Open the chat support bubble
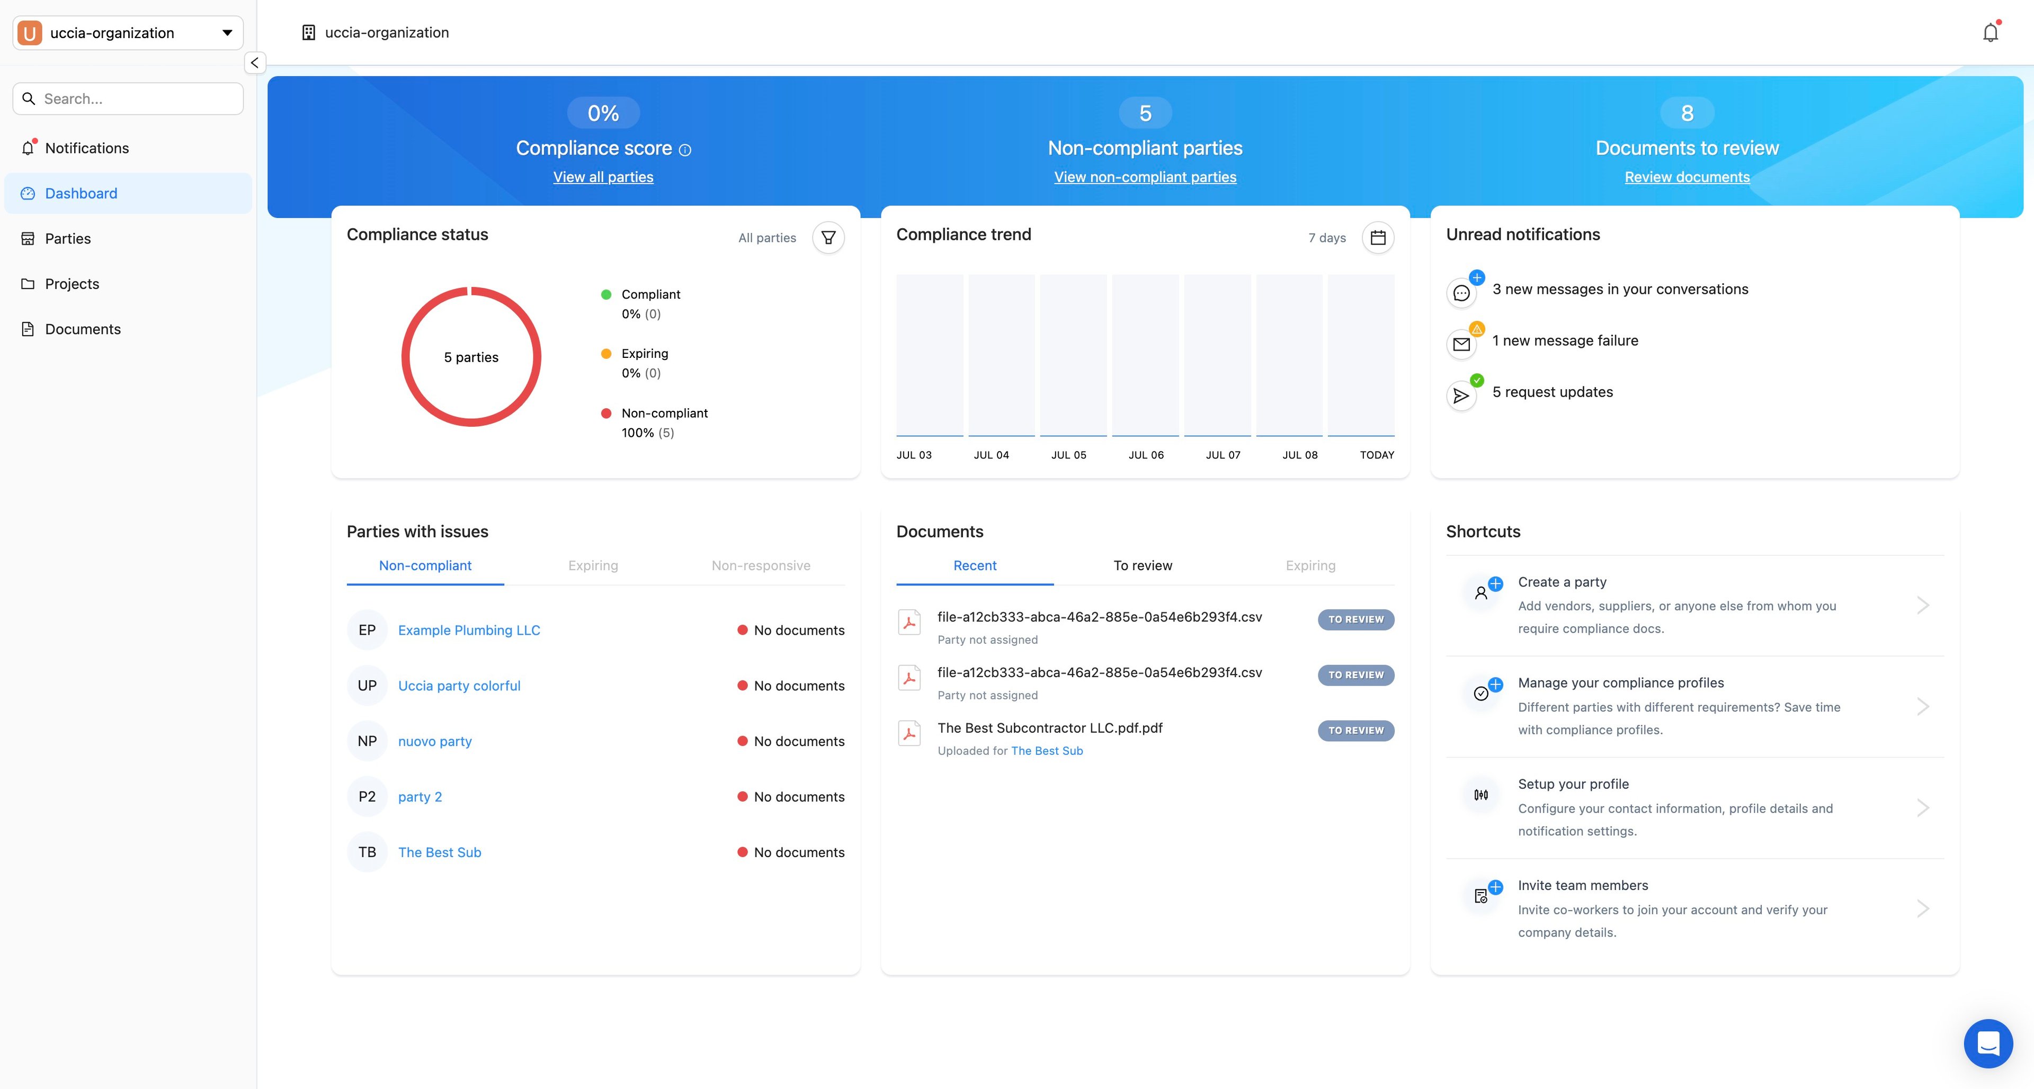2034x1089 pixels. pyautogui.click(x=1987, y=1043)
